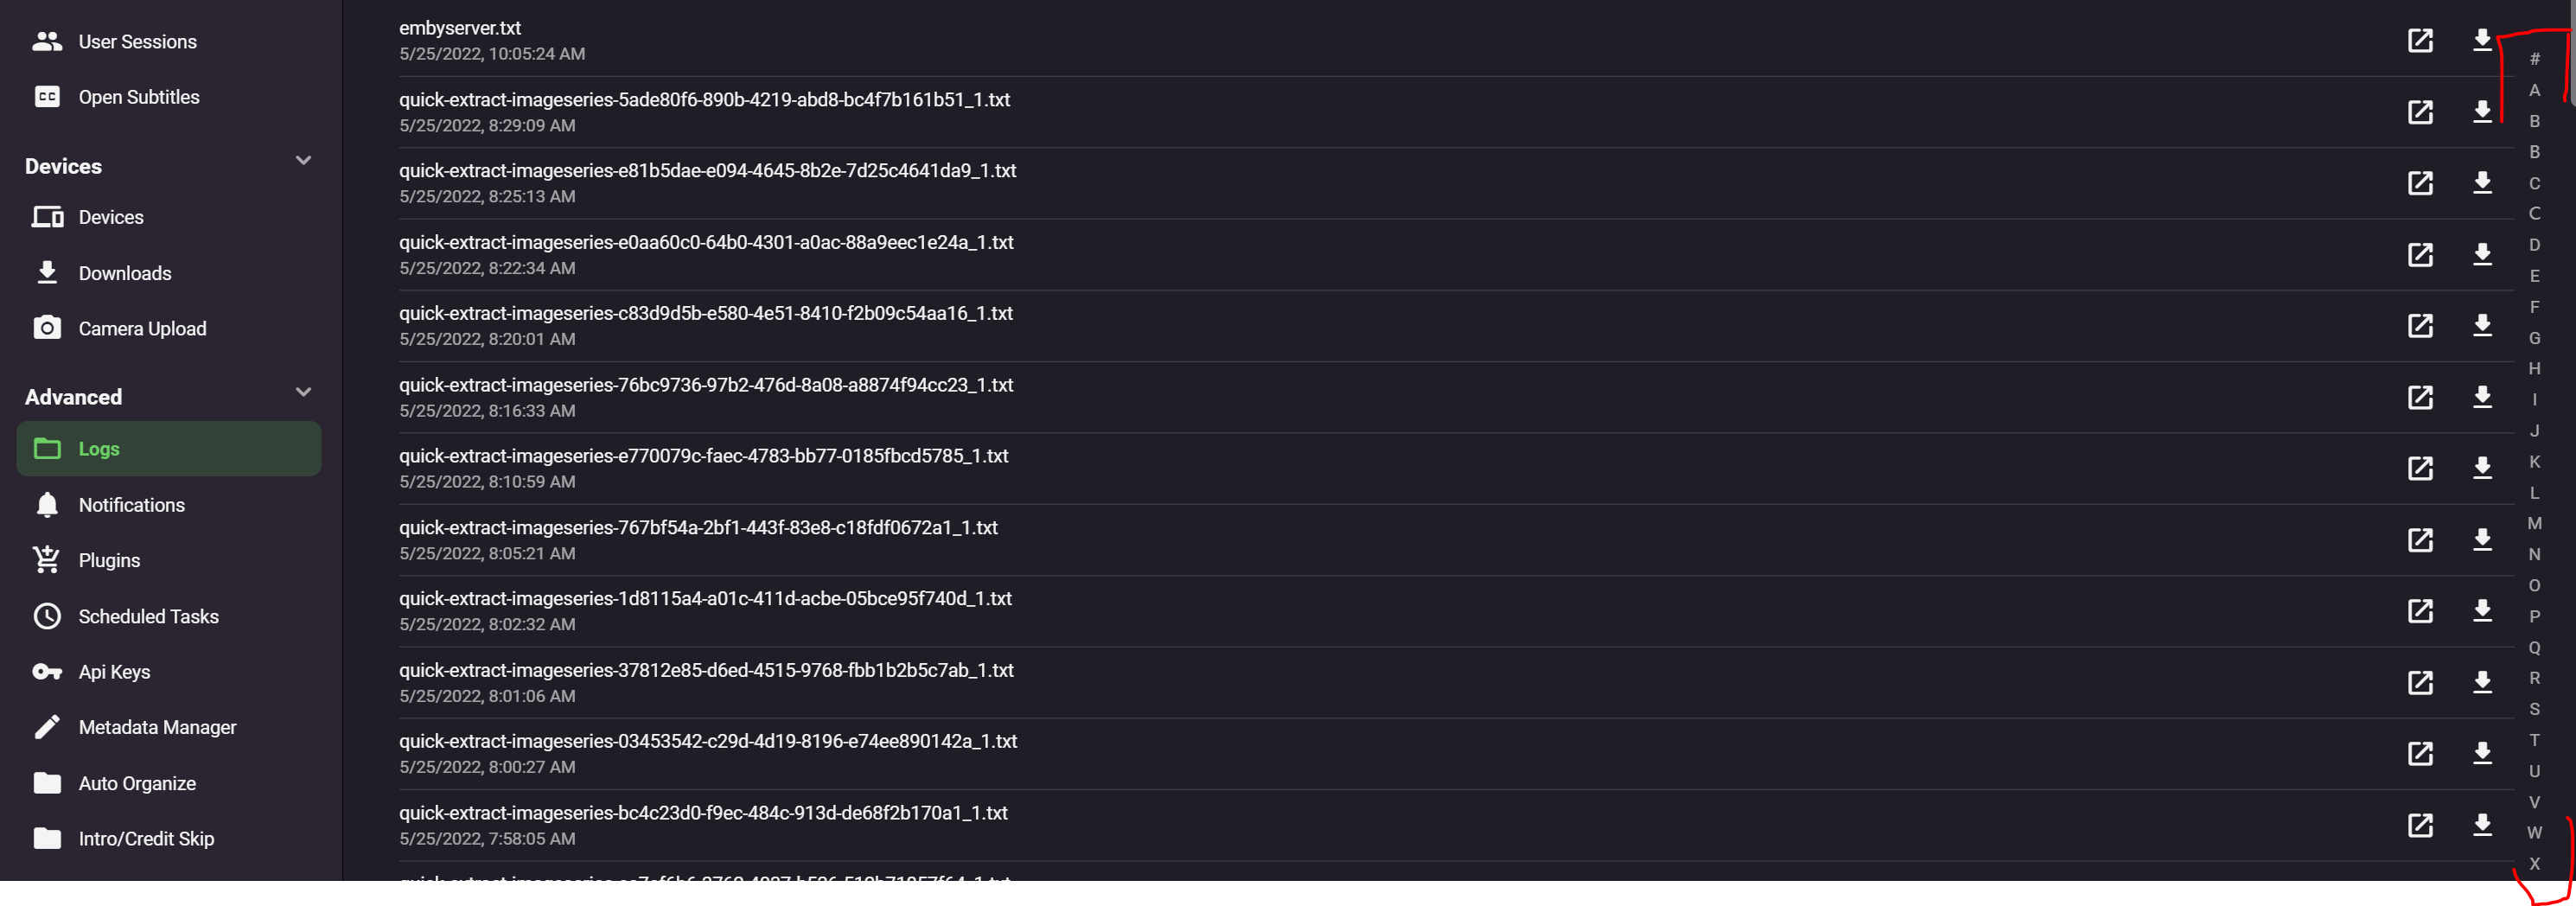Go to Plugins in the sidebar
This screenshot has width=2576, height=906.
[x=109, y=560]
